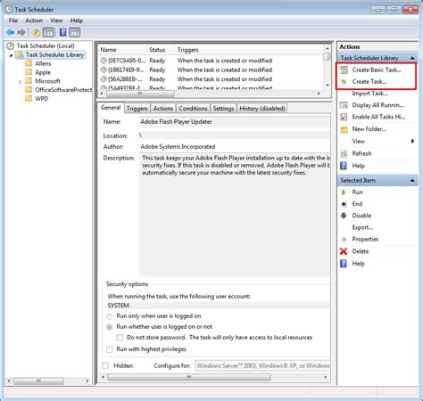Image resolution: width=423 pixels, height=401 pixels.
Task: Click the Properties icon
Action: click(x=344, y=240)
